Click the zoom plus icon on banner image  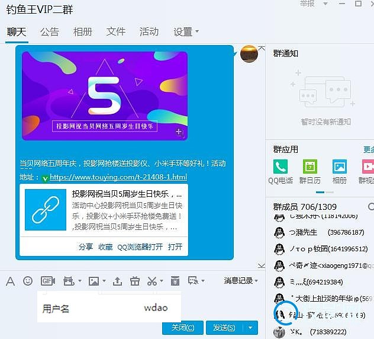(x=178, y=132)
